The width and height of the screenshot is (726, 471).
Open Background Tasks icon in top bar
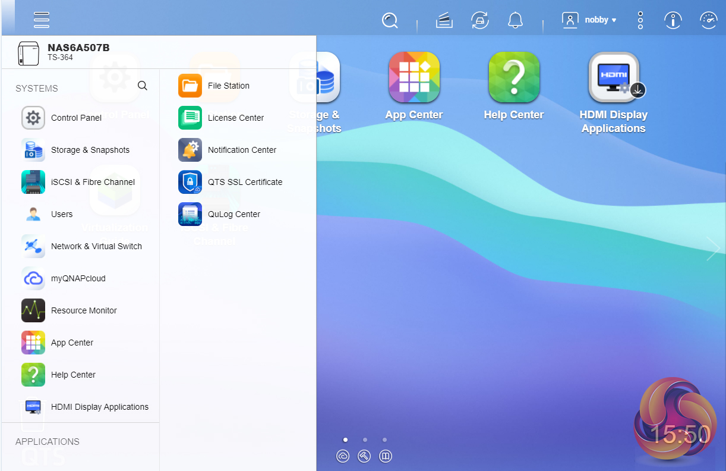tap(444, 21)
